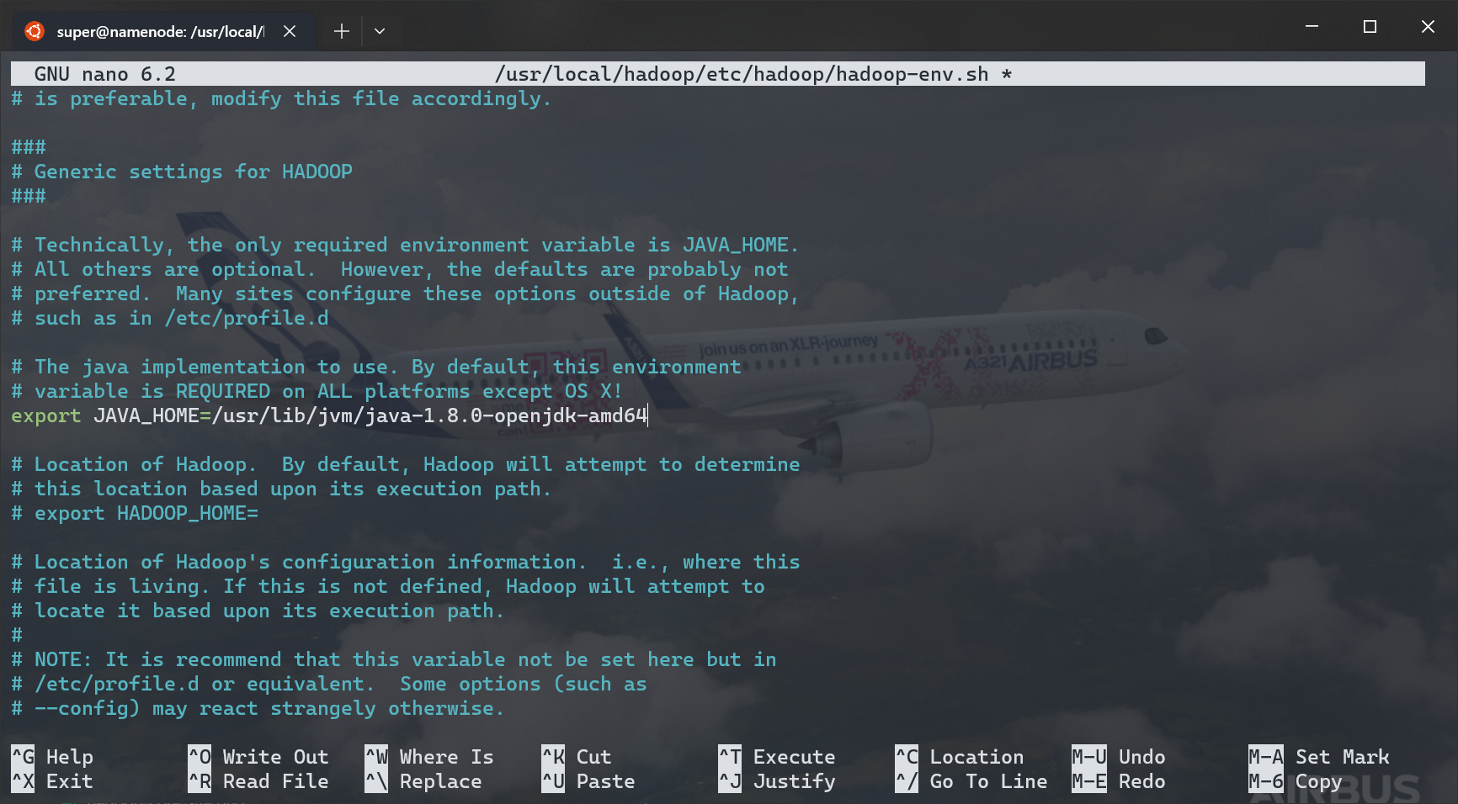The height and width of the screenshot is (804, 1458).
Task: Click the ^O Write Out shortcut
Action: [258, 757]
